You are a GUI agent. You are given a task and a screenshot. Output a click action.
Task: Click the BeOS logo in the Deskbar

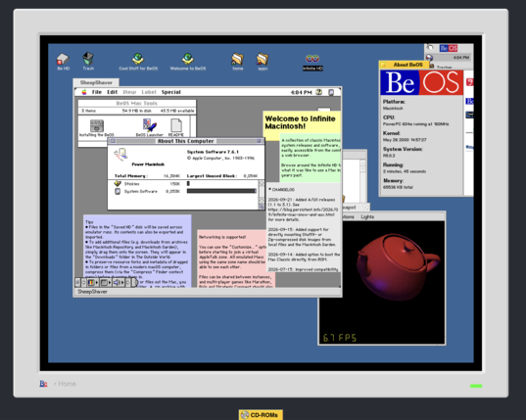pos(449,48)
